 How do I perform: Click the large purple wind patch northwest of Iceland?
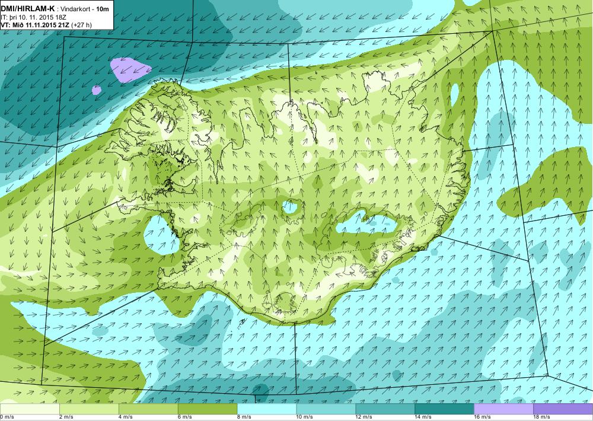(130, 69)
